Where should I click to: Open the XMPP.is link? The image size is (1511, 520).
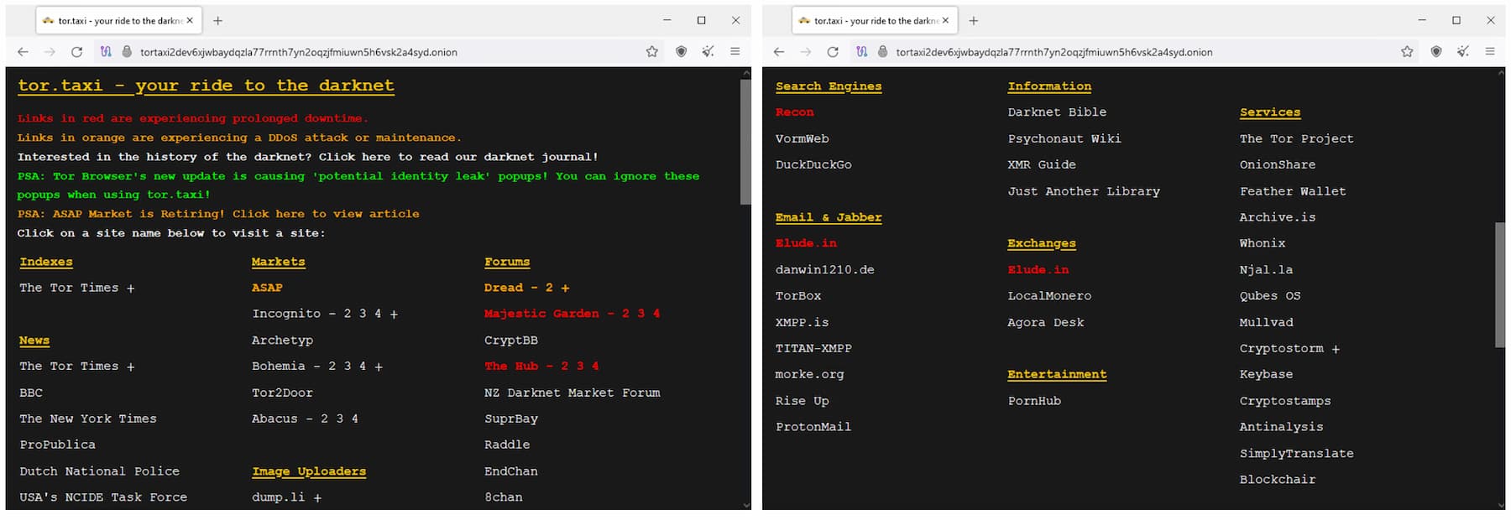click(x=802, y=322)
